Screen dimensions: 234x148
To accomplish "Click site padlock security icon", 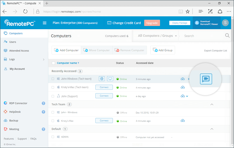I will [x=38, y=11].
